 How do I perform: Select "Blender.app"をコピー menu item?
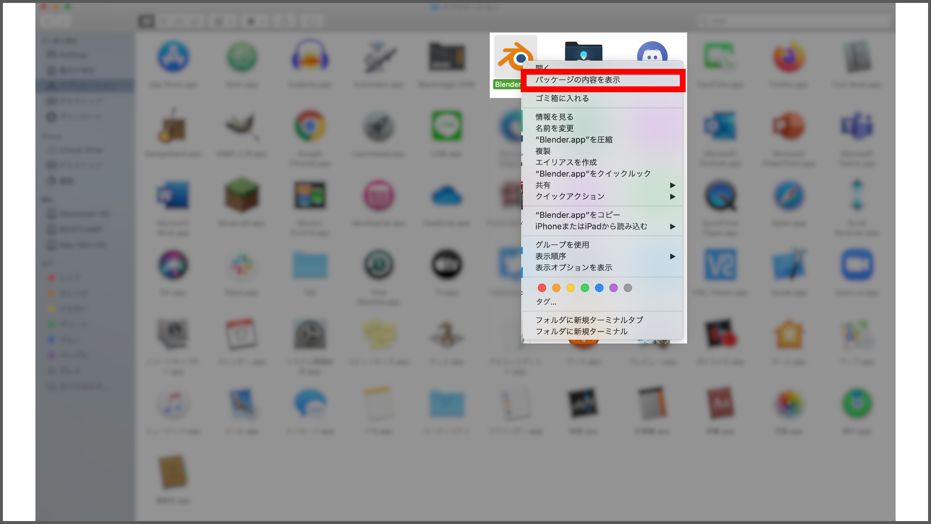(x=602, y=215)
